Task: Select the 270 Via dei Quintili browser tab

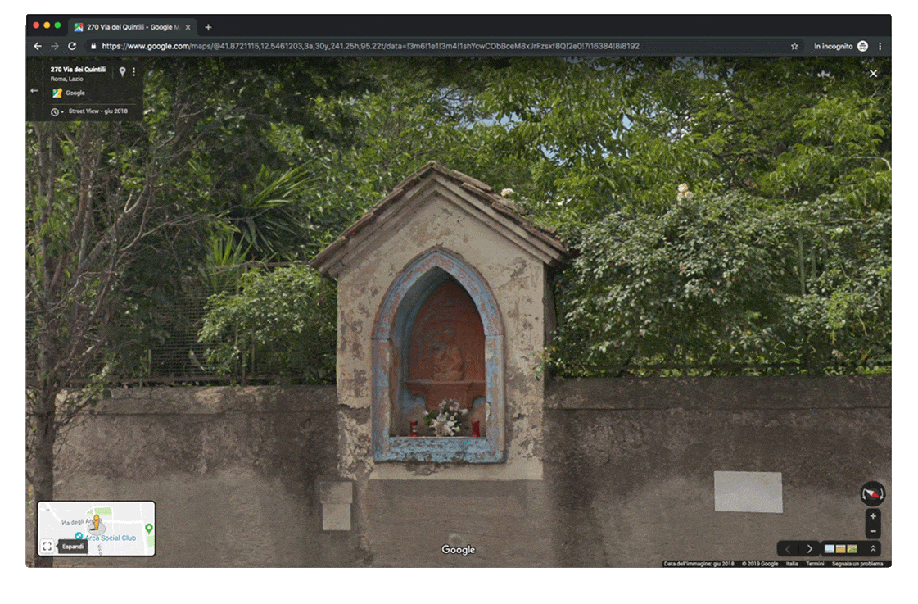Action: coord(131,27)
